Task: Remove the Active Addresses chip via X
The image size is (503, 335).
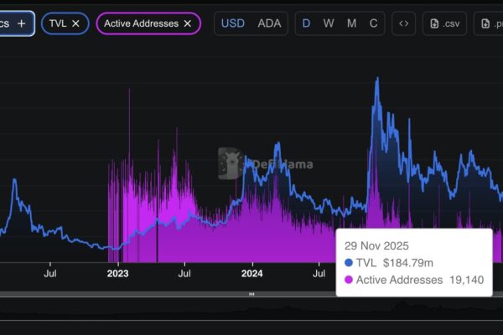Action: [x=187, y=23]
